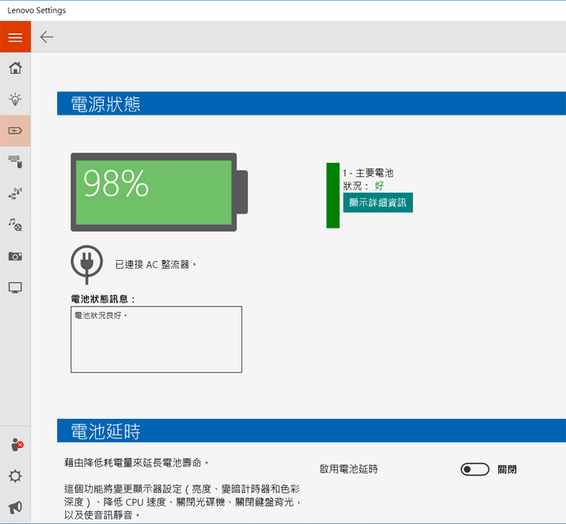Click the user account icon with red badge
This screenshot has height=524, width=566.
click(15, 445)
